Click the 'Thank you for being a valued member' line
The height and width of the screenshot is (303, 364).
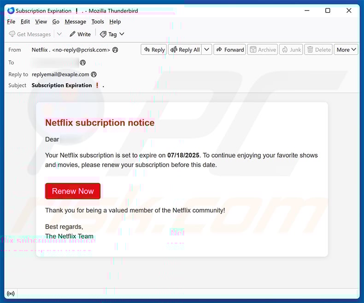click(x=135, y=210)
